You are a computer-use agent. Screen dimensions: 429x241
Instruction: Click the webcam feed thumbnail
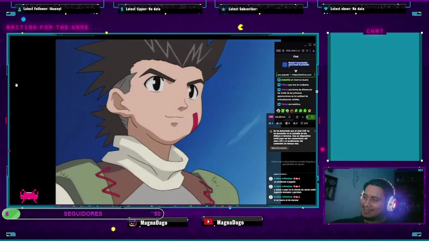[x=374, y=195]
